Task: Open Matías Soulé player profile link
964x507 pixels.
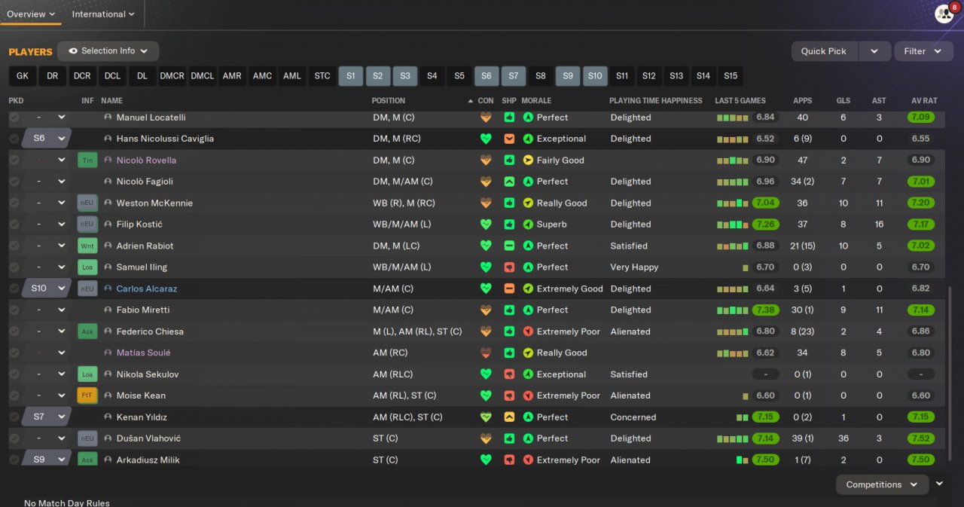Action: 143,353
